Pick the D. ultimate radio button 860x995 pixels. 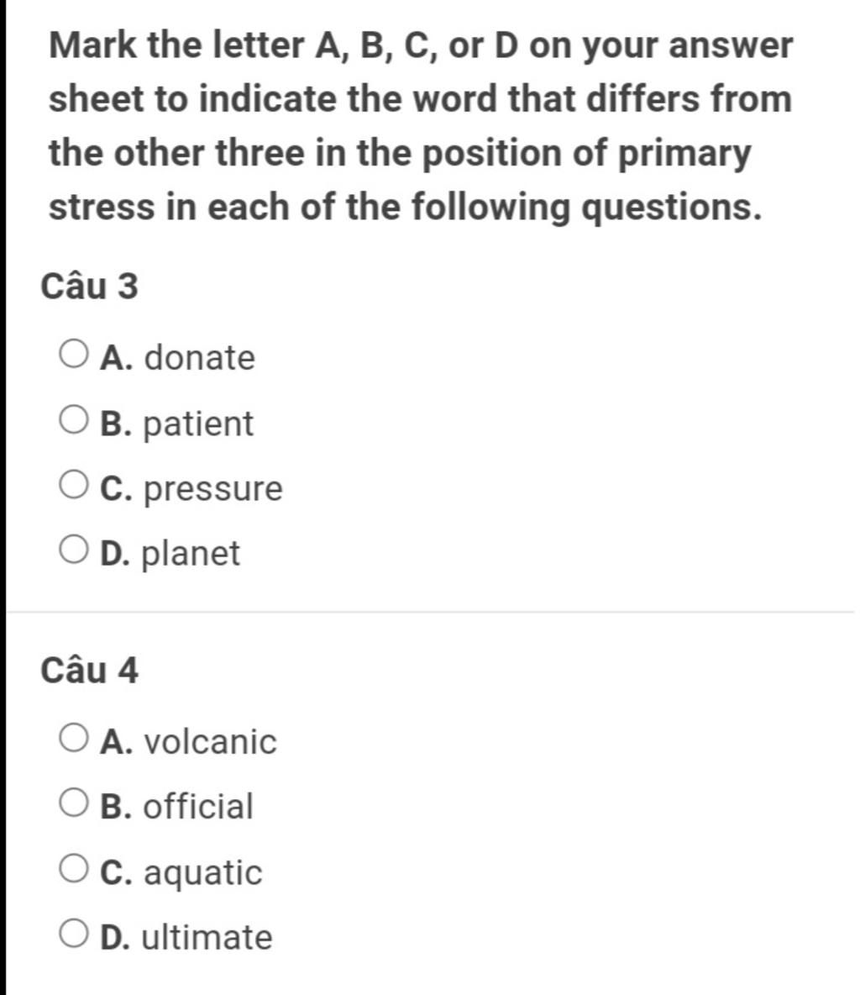pos(73,934)
